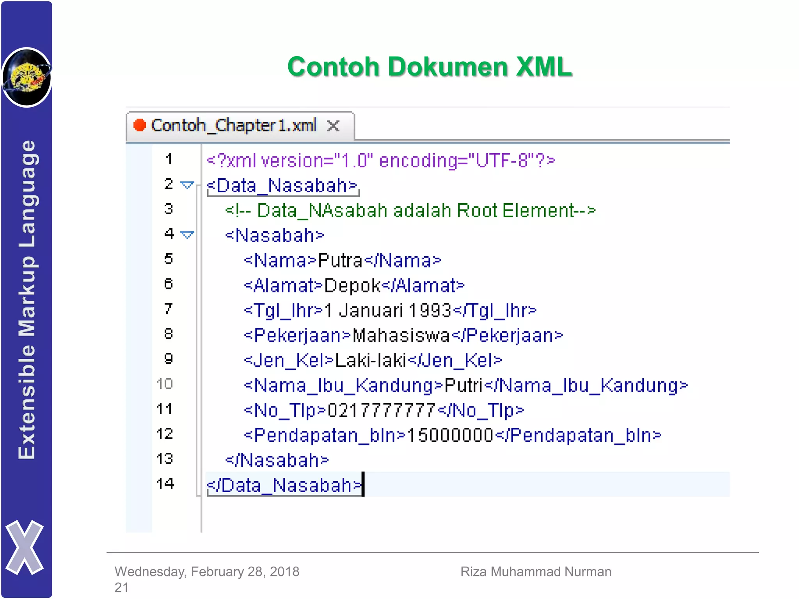Click line number 1 in gutter

point(169,159)
